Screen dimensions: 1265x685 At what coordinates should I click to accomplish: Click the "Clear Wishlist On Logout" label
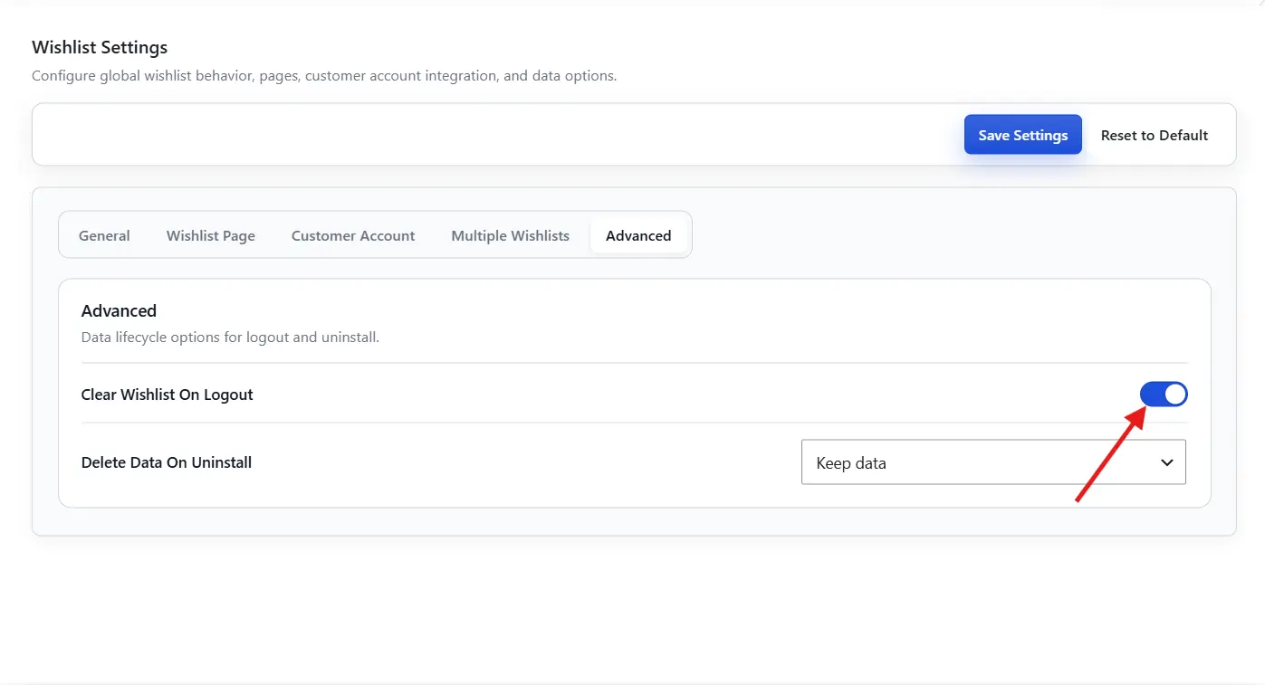pyautogui.click(x=168, y=395)
